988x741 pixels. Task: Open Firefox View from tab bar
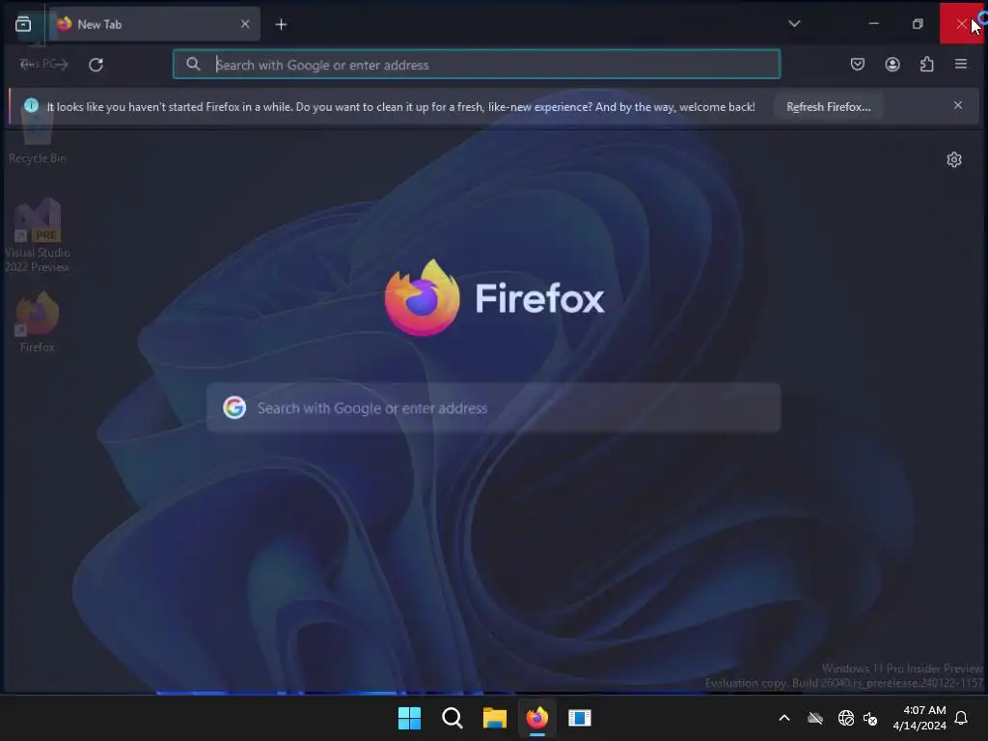click(23, 24)
